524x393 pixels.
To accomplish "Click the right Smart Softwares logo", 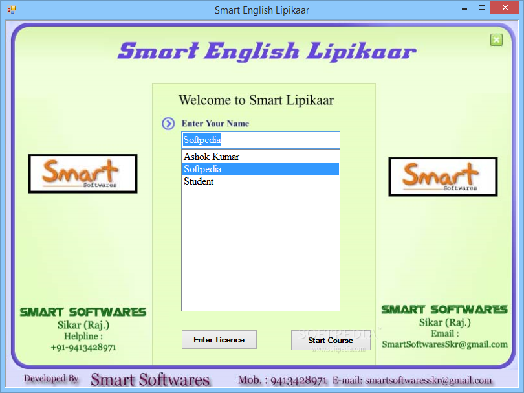I will (x=443, y=177).
